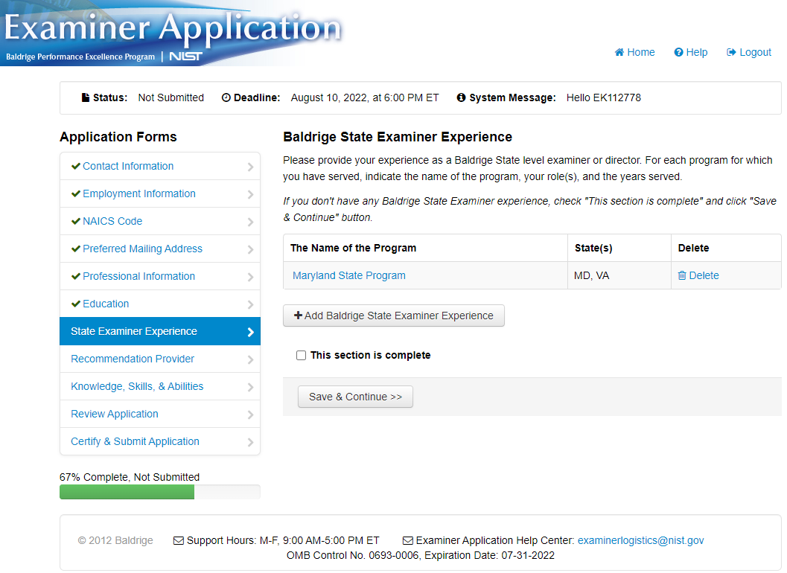The height and width of the screenshot is (573, 787).
Task: Click Save & Continue button
Action: [x=355, y=397]
